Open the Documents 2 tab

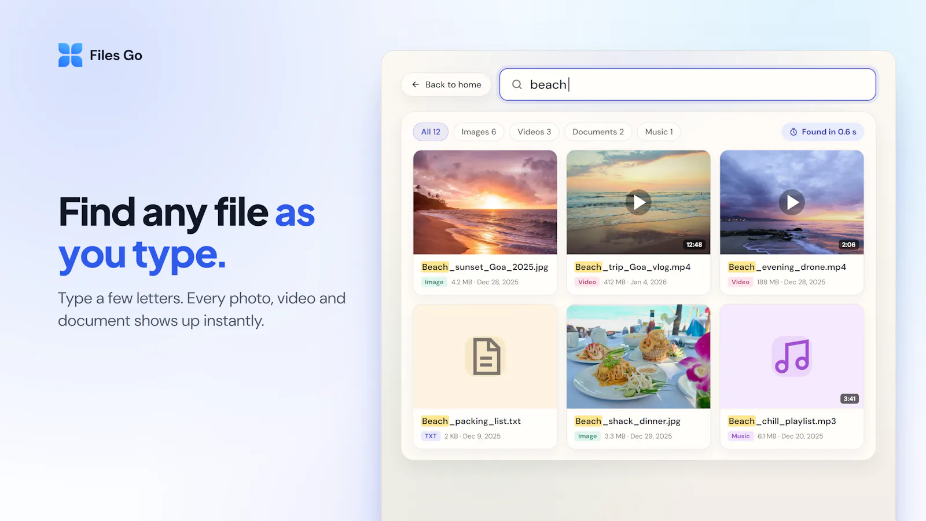tap(598, 132)
